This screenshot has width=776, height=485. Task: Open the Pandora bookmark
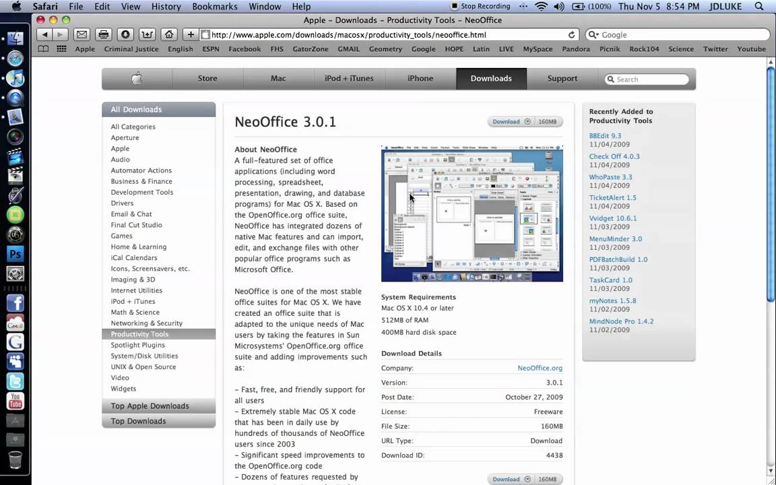pyautogui.click(x=576, y=49)
